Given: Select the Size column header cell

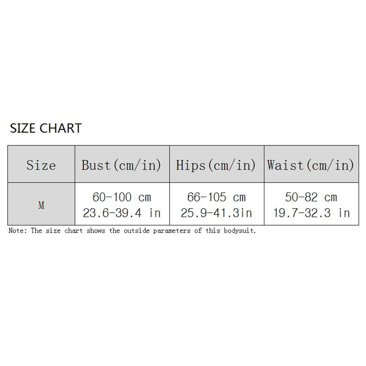Looking at the screenshot, I should tap(41, 165).
